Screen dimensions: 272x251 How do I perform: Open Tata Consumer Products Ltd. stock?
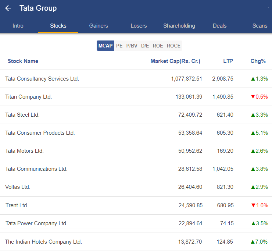[40, 133]
